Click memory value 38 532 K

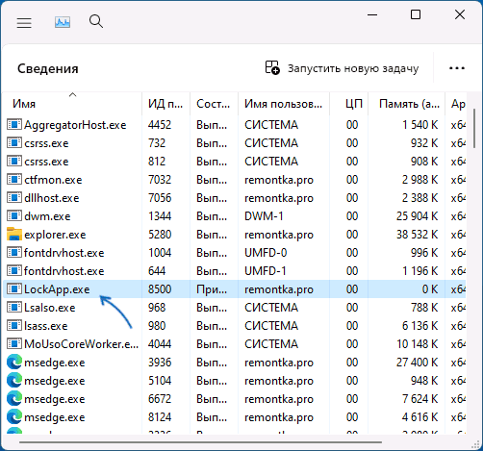point(417,235)
